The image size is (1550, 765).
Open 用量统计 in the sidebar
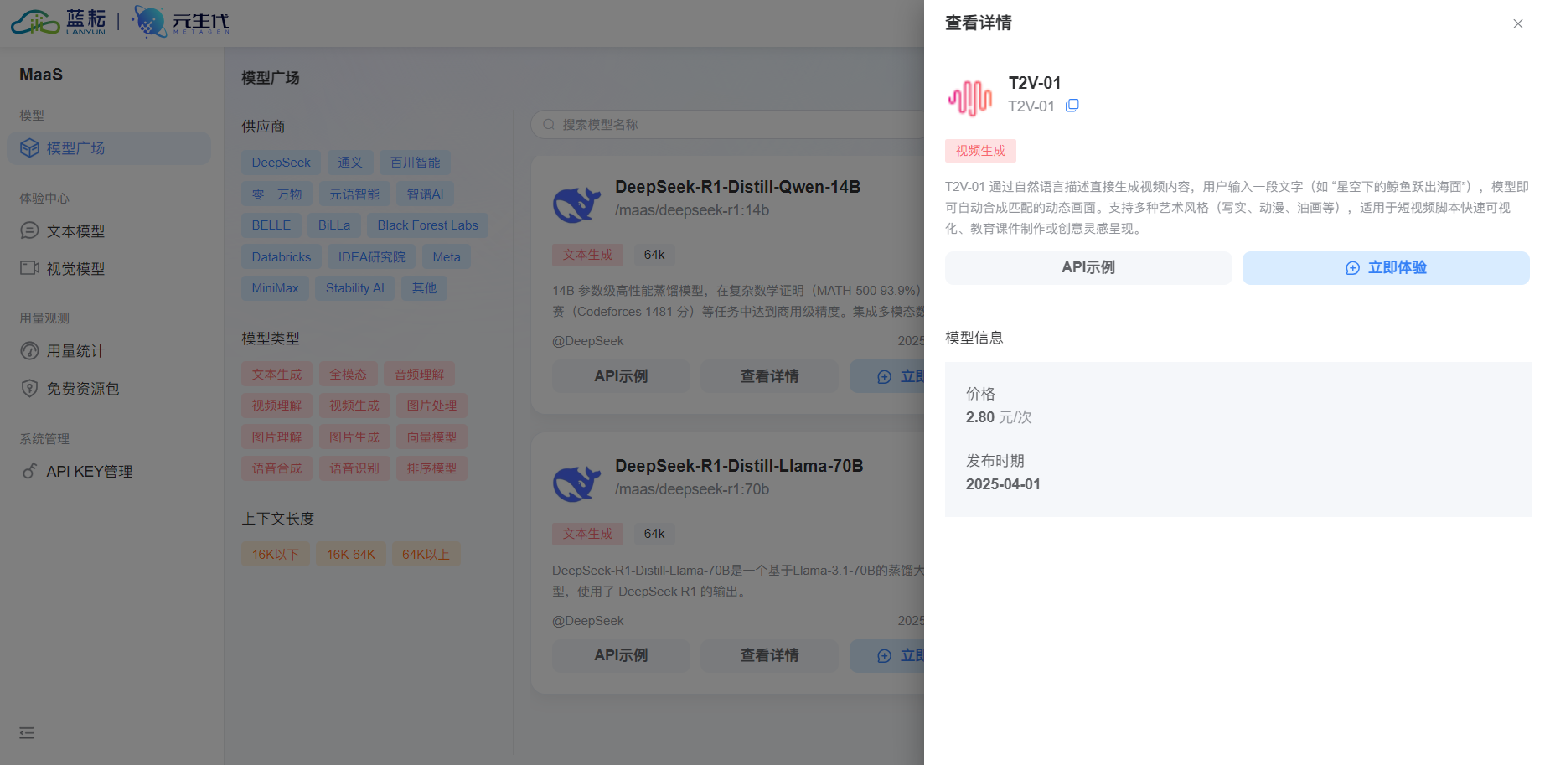coord(109,351)
